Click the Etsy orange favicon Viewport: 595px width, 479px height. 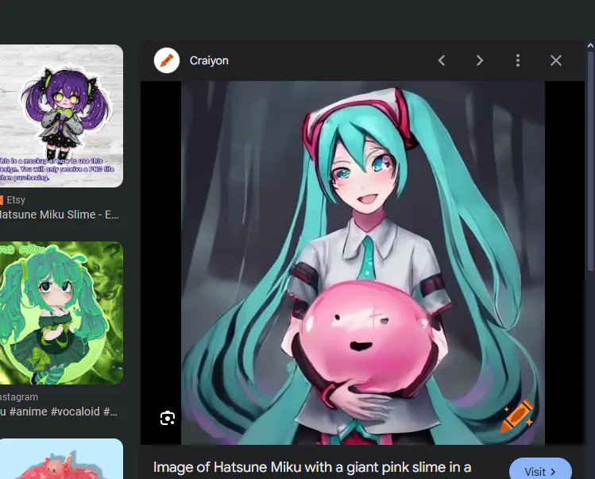tap(1, 200)
